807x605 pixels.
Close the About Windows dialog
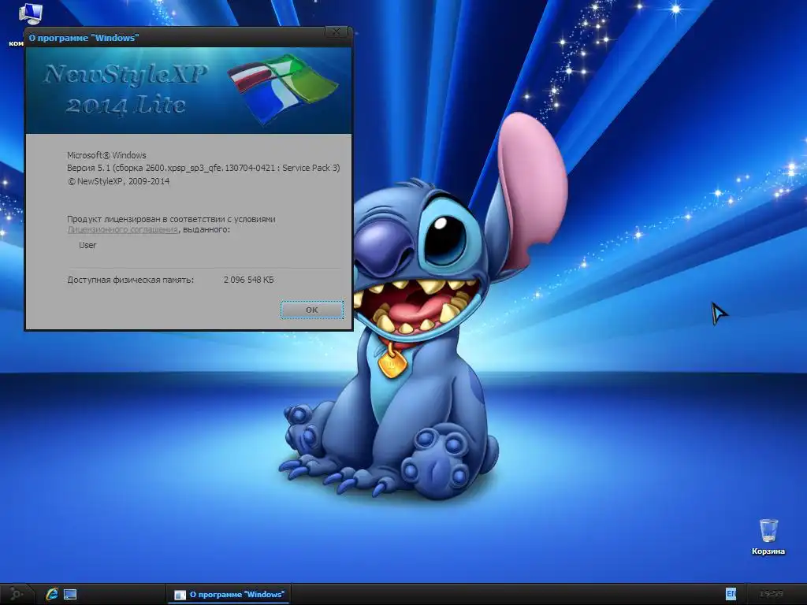coord(336,32)
